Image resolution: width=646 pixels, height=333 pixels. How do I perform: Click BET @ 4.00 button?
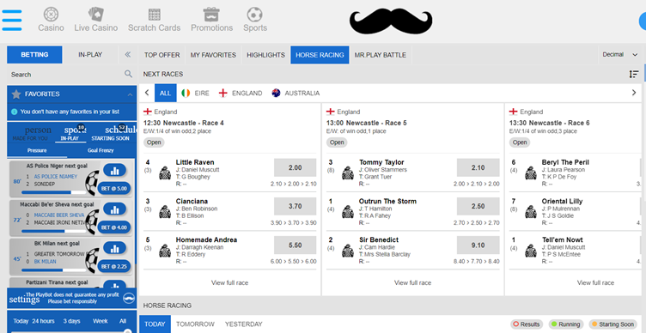click(x=114, y=227)
